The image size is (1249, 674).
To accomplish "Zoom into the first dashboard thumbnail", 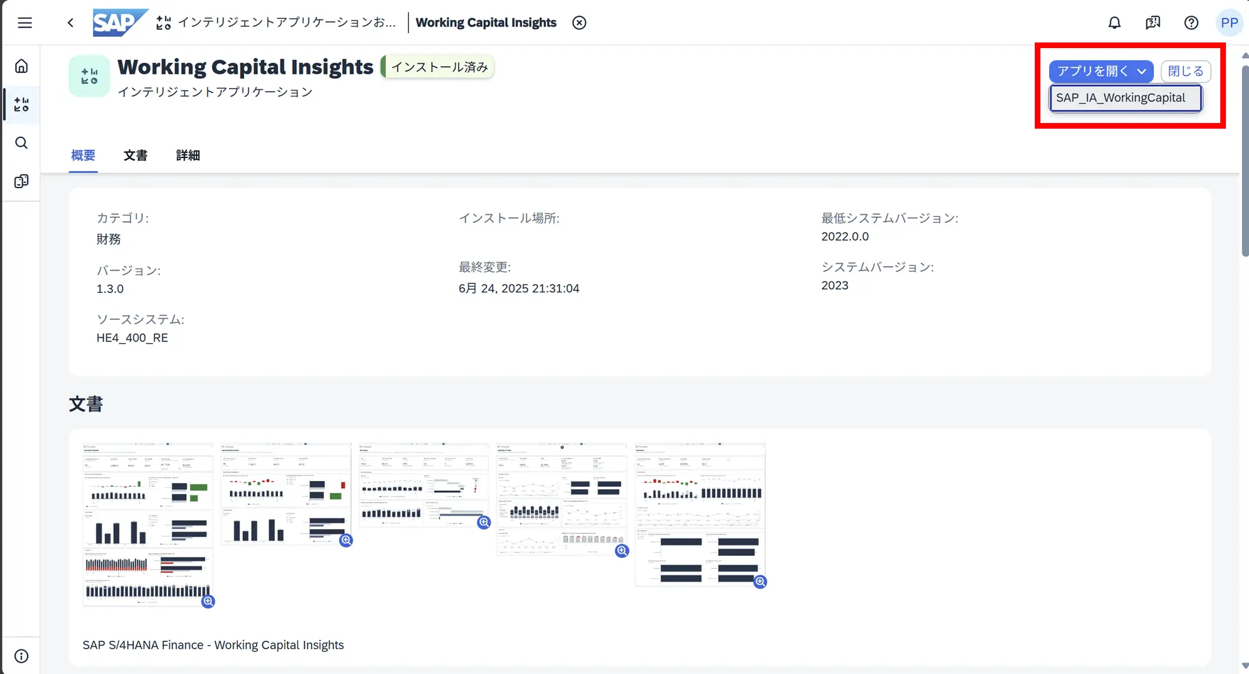I will click(x=208, y=601).
